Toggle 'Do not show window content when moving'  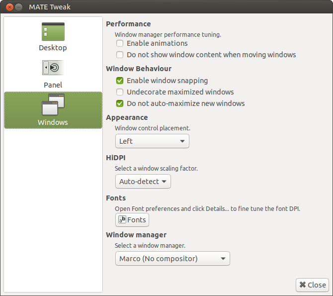120,55
